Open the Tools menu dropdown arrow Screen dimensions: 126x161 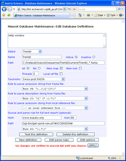click(x=117, y=15)
